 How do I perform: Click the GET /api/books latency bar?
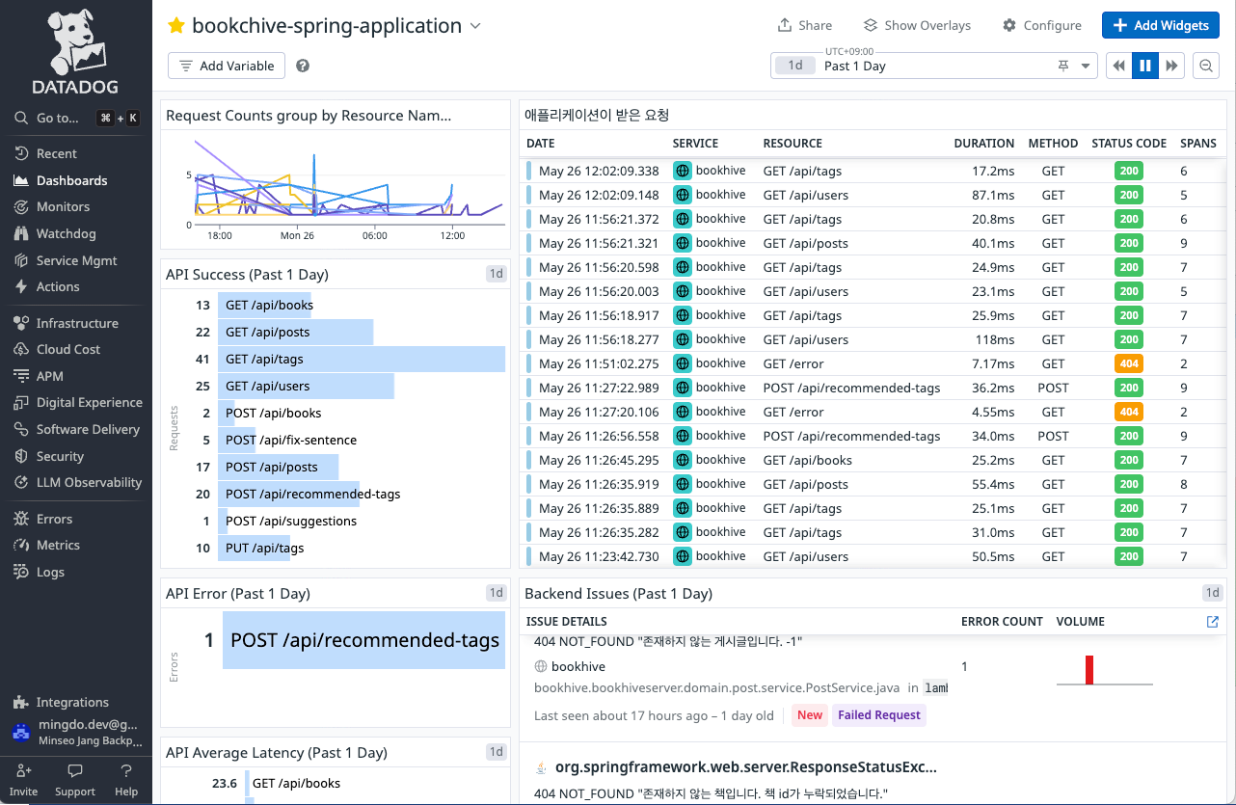click(x=248, y=783)
